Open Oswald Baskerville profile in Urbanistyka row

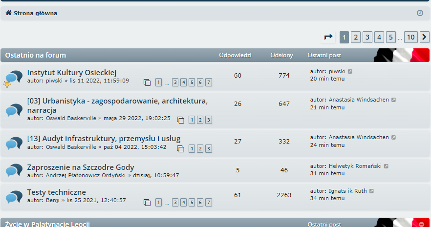tap(71, 118)
